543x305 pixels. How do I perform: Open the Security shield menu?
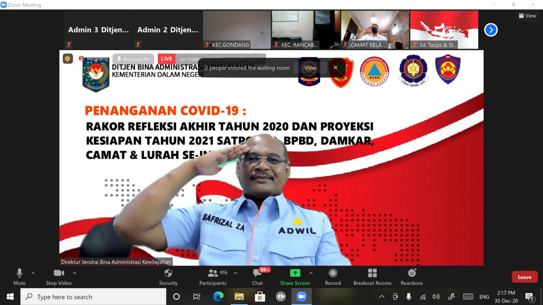[x=168, y=277]
